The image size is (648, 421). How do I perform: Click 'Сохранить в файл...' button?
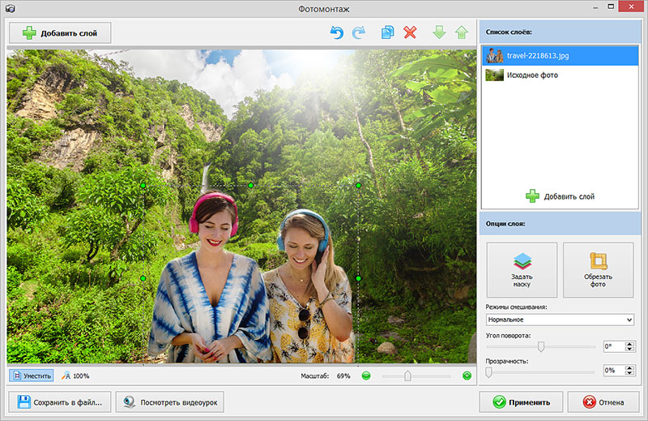60,402
